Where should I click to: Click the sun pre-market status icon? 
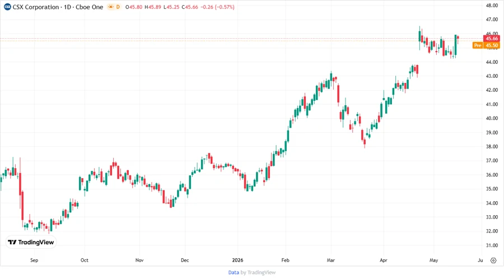[110, 7]
